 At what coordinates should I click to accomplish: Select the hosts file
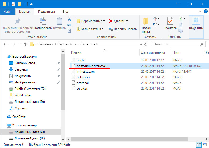click(x=80, y=60)
